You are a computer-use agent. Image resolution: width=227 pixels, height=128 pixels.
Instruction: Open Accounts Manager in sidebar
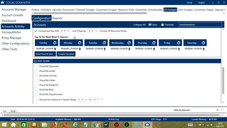click(x=14, y=10)
